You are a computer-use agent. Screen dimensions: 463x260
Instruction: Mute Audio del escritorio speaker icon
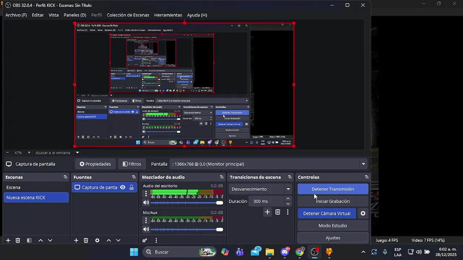tap(146, 203)
